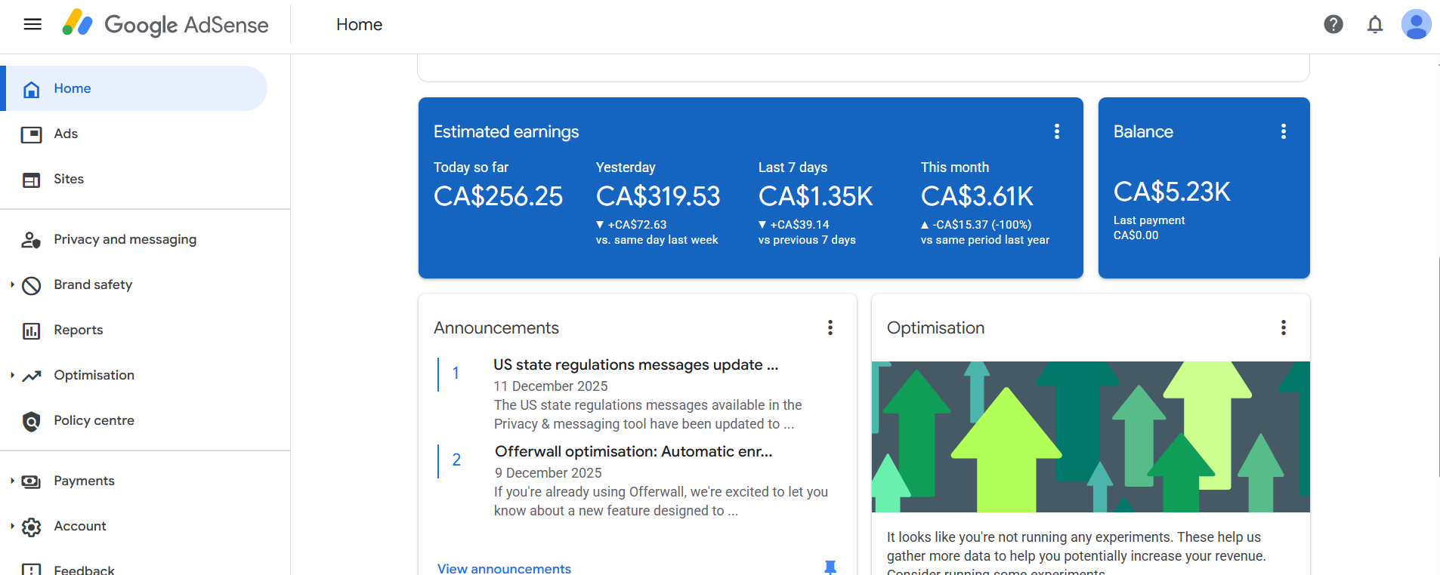This screenshot has height=575, width=1440.
Task: Click announcement number 2 marker
Action: [x=456, y=460]
